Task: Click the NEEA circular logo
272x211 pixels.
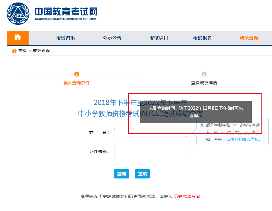Action: point(19,14)
